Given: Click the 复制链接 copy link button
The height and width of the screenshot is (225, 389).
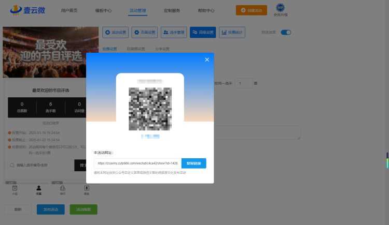Looking at the screenshot, I should (194, 163).
